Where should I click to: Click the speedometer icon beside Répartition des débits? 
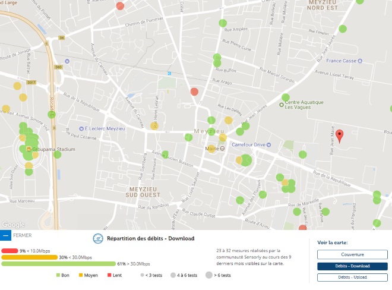[98, 239]
